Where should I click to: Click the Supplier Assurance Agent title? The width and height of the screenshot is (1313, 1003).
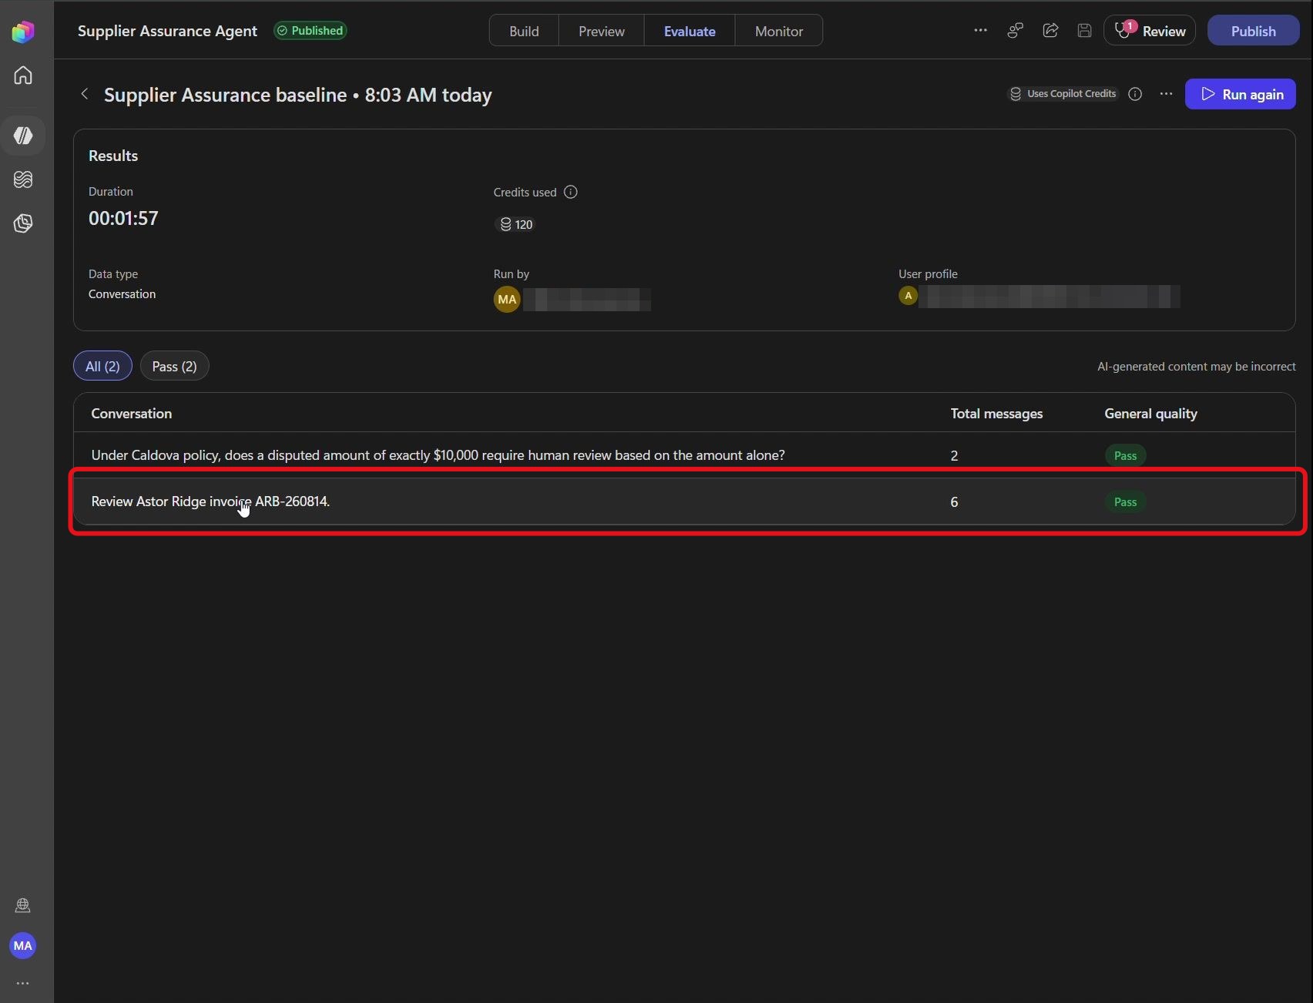coord(167,31)
